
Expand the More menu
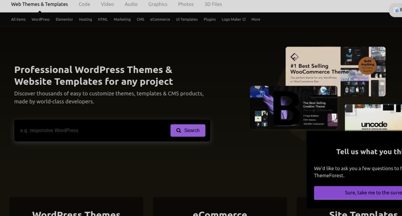pos(256,19)
